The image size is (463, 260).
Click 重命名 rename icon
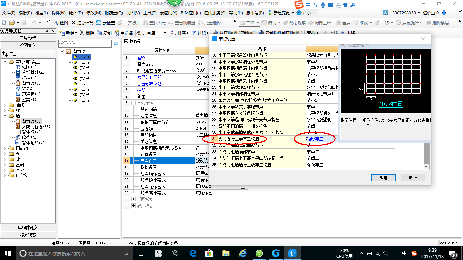pos(123,33)
